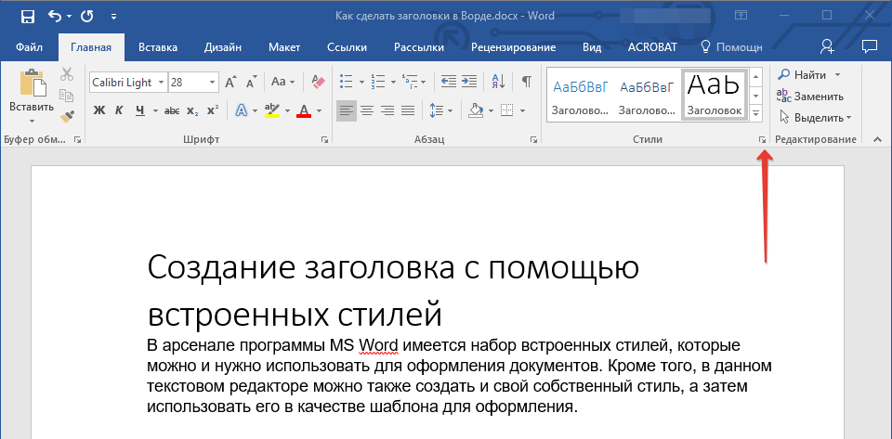This screenshot has height=439, width=892.
Task: Select the large Заголовок style thumbnail
Action: click(x=714, y=95)
